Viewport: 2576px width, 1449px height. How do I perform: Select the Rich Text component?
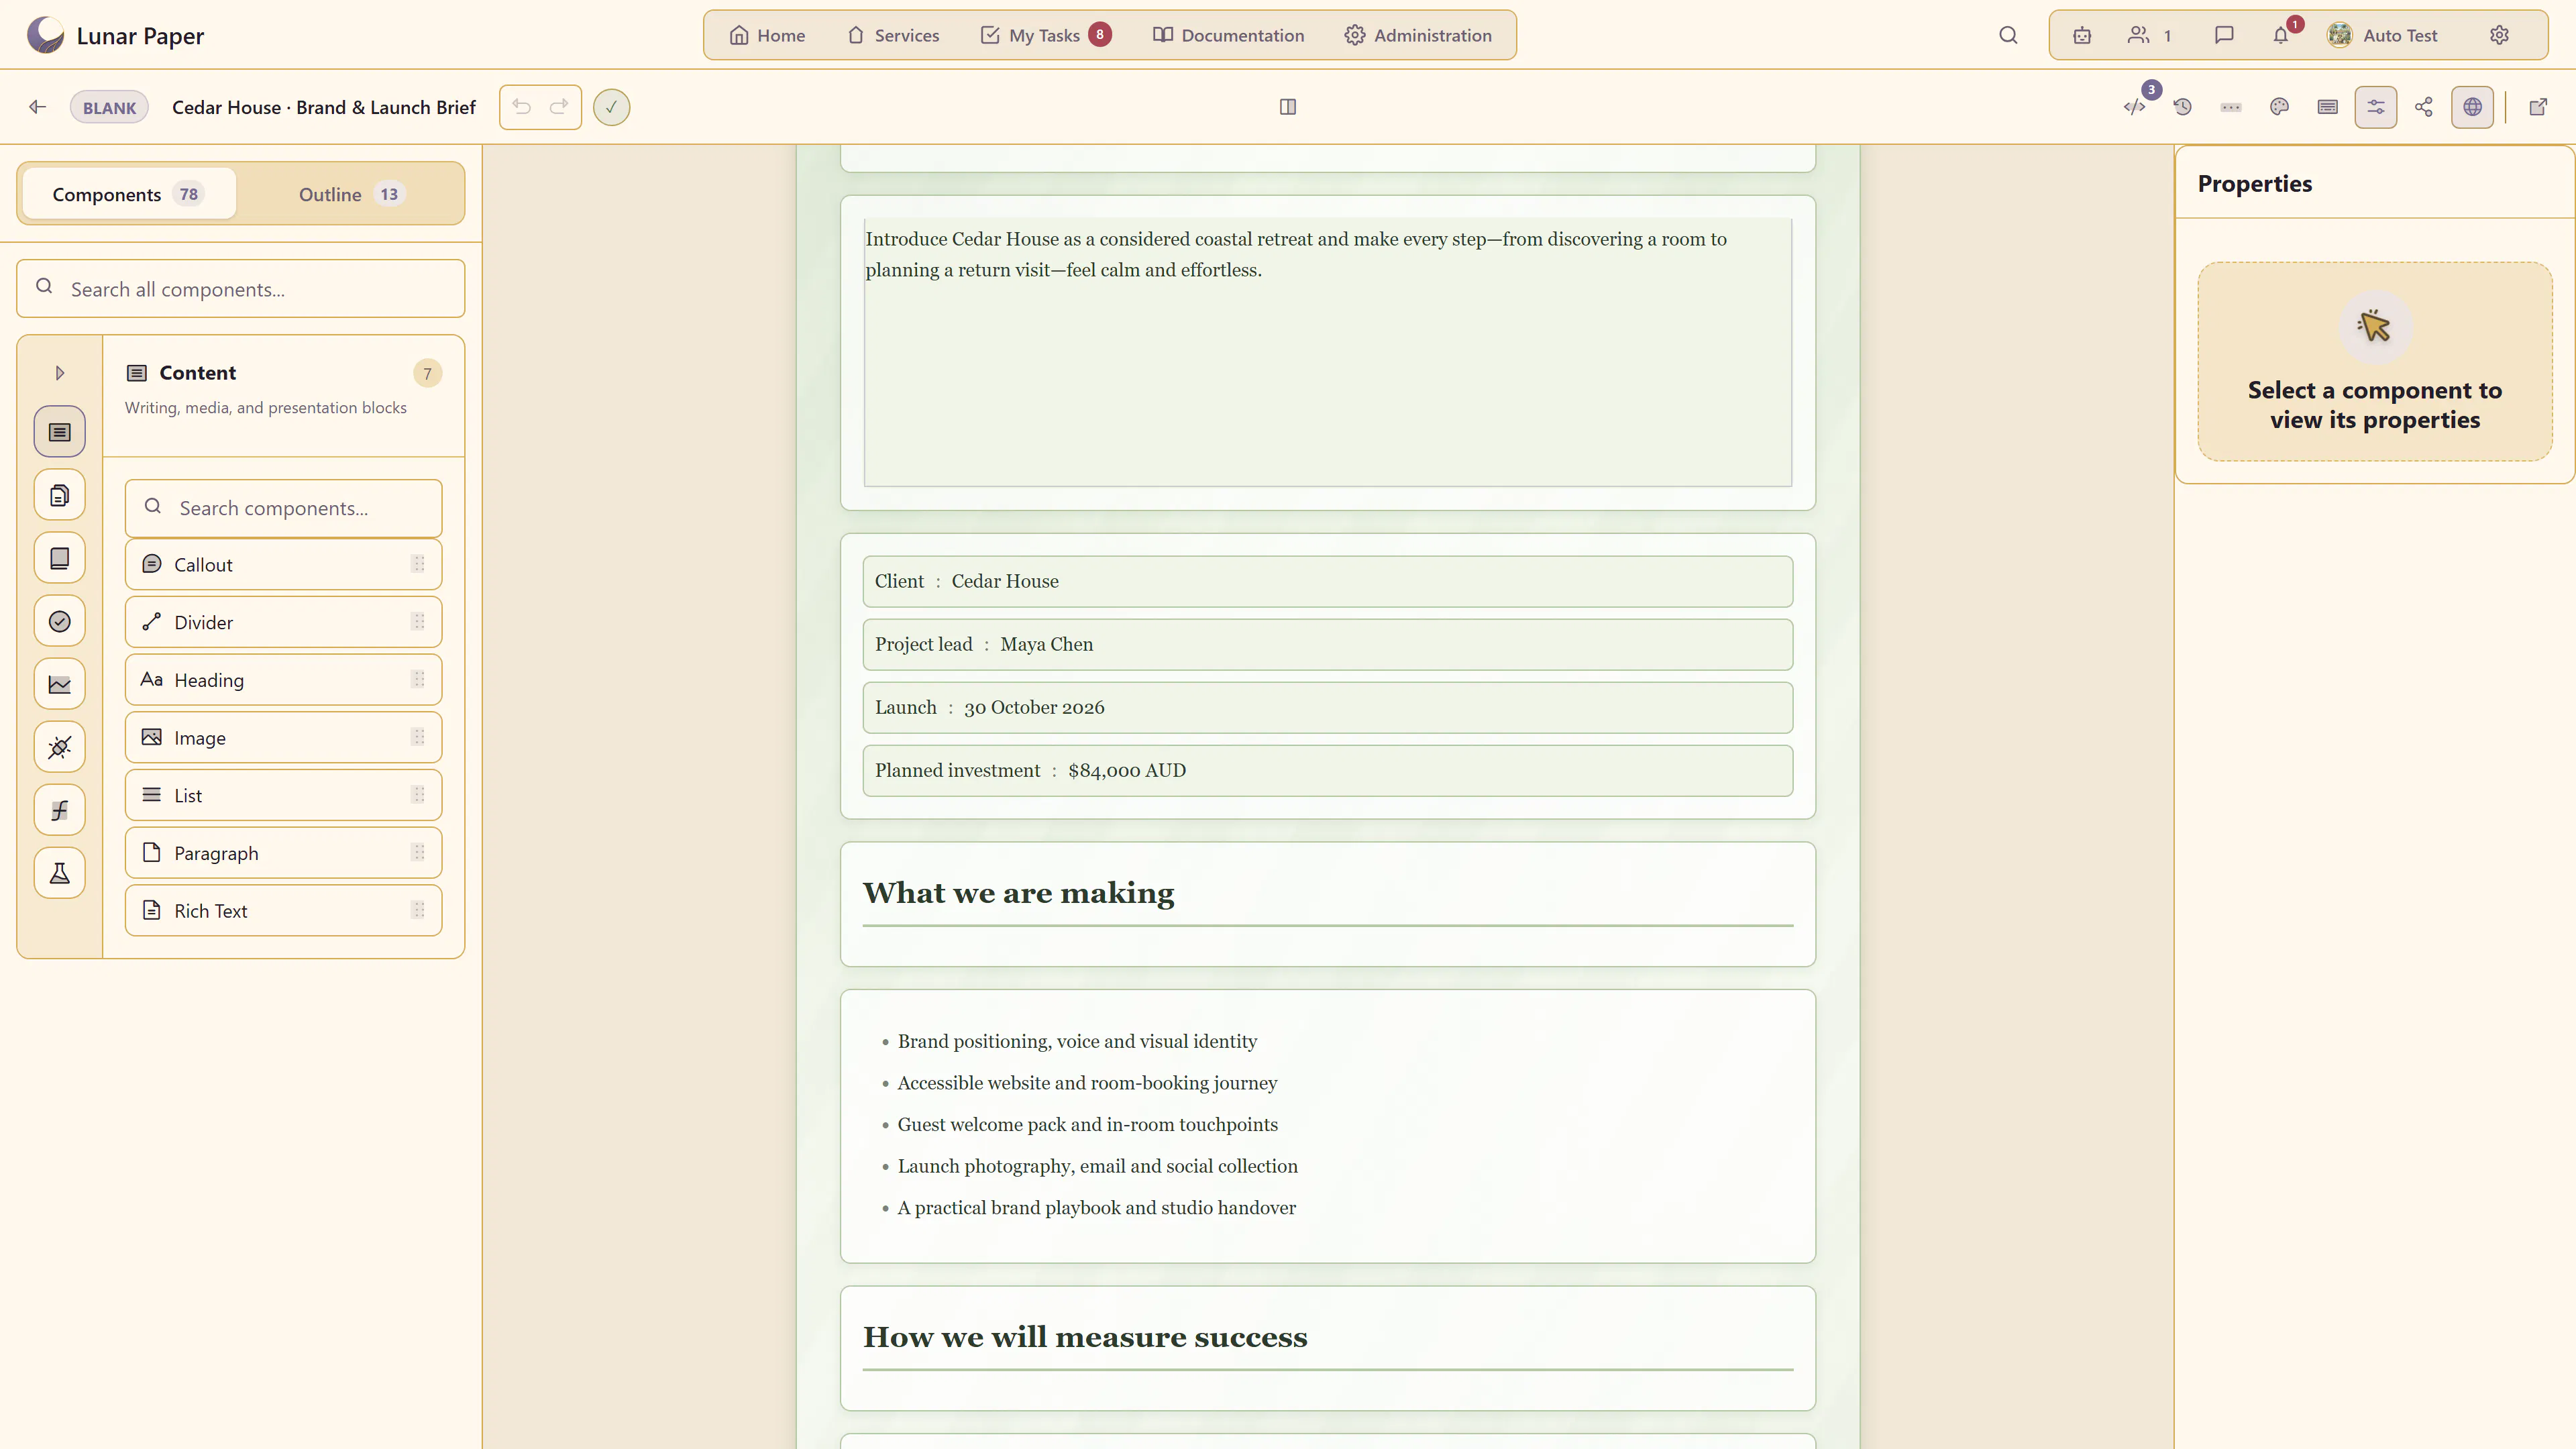coord(283,910)
